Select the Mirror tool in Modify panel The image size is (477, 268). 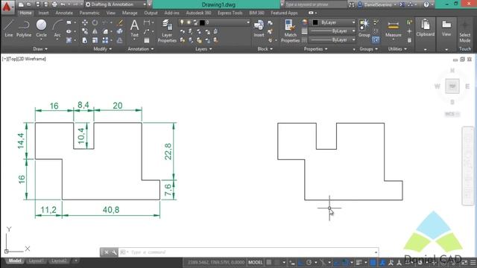[x=95, y=31]
